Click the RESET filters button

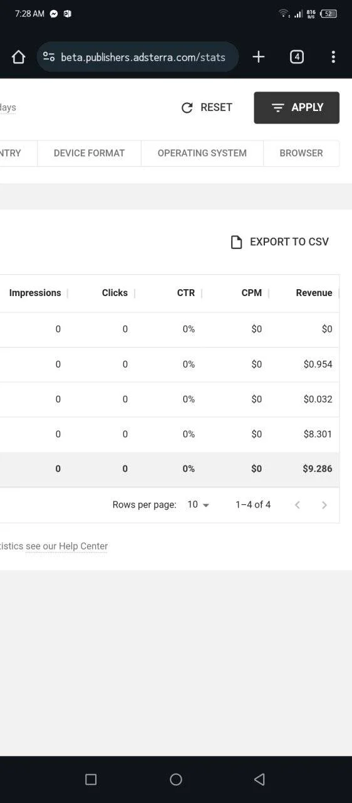coord(207,107)
